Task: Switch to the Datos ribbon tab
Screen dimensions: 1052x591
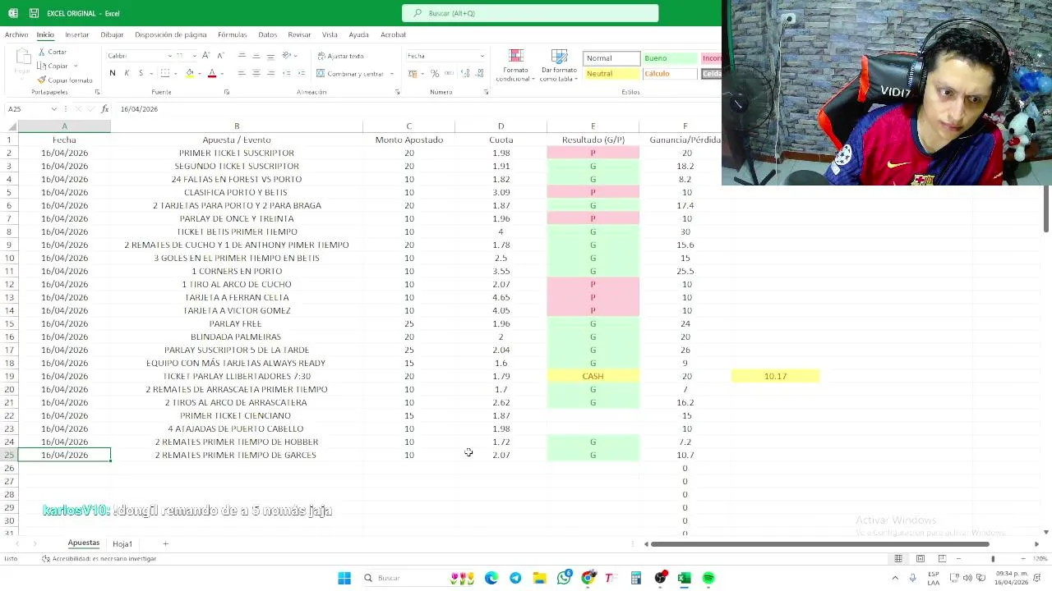Action: (268, 34)
